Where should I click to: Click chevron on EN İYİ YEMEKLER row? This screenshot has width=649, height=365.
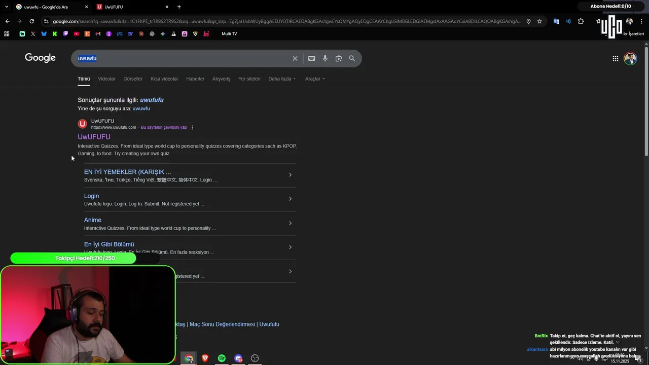[x=290, y=175]
